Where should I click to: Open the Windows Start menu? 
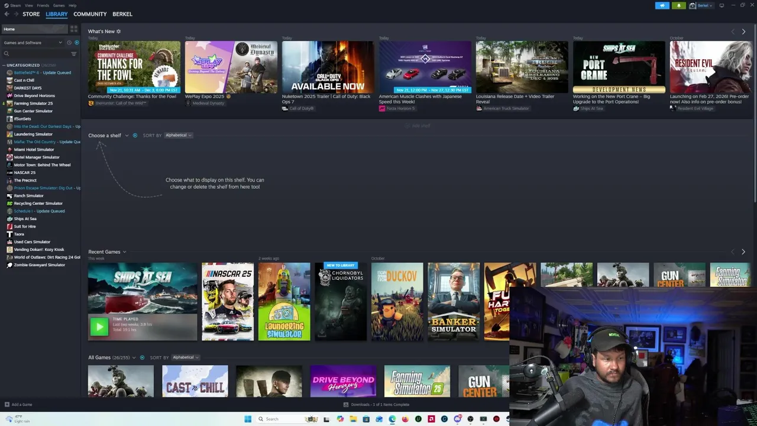point(248,419)
